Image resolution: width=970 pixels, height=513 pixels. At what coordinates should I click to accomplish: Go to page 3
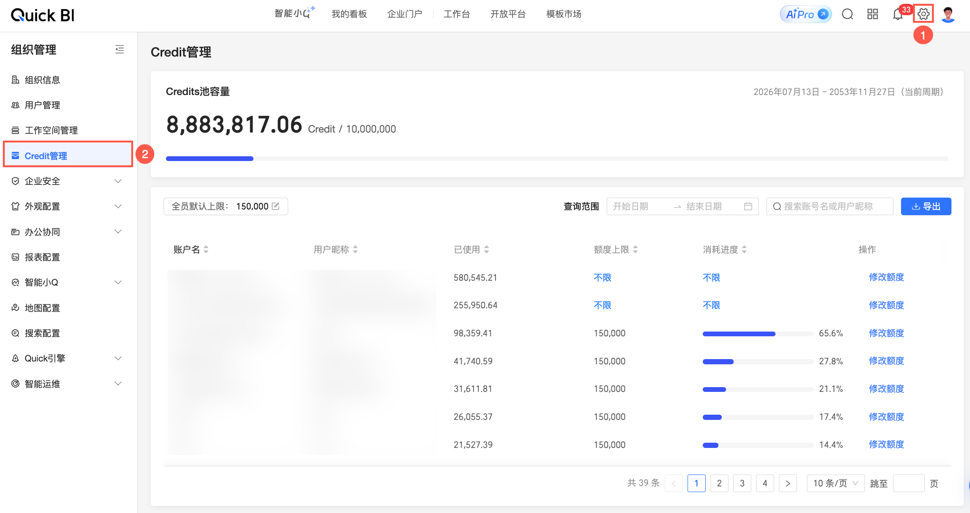pyautogui.click(x=742, y=484)
